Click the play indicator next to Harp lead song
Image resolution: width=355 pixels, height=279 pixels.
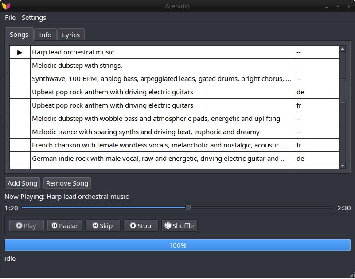pyautogui.click(x=20, y=52)
